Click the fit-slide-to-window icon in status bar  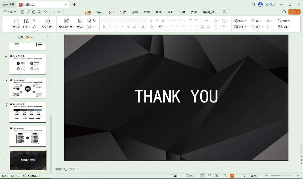click(x=244, y=176)
